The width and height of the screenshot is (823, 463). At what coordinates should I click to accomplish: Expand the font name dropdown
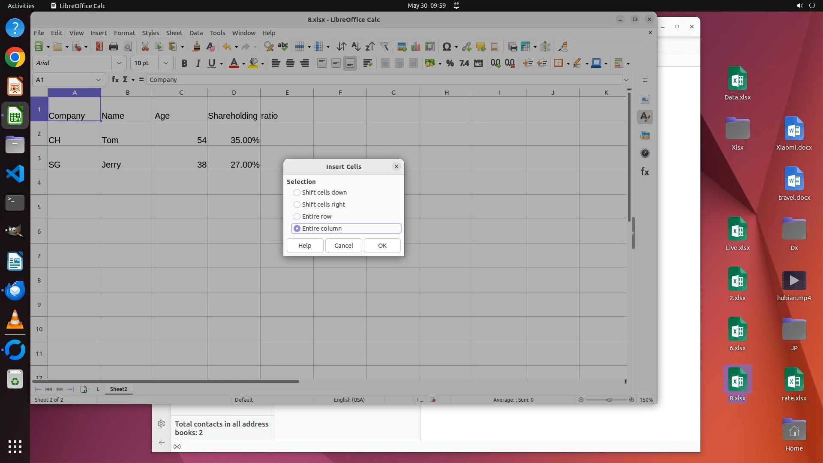click(119, 63)
